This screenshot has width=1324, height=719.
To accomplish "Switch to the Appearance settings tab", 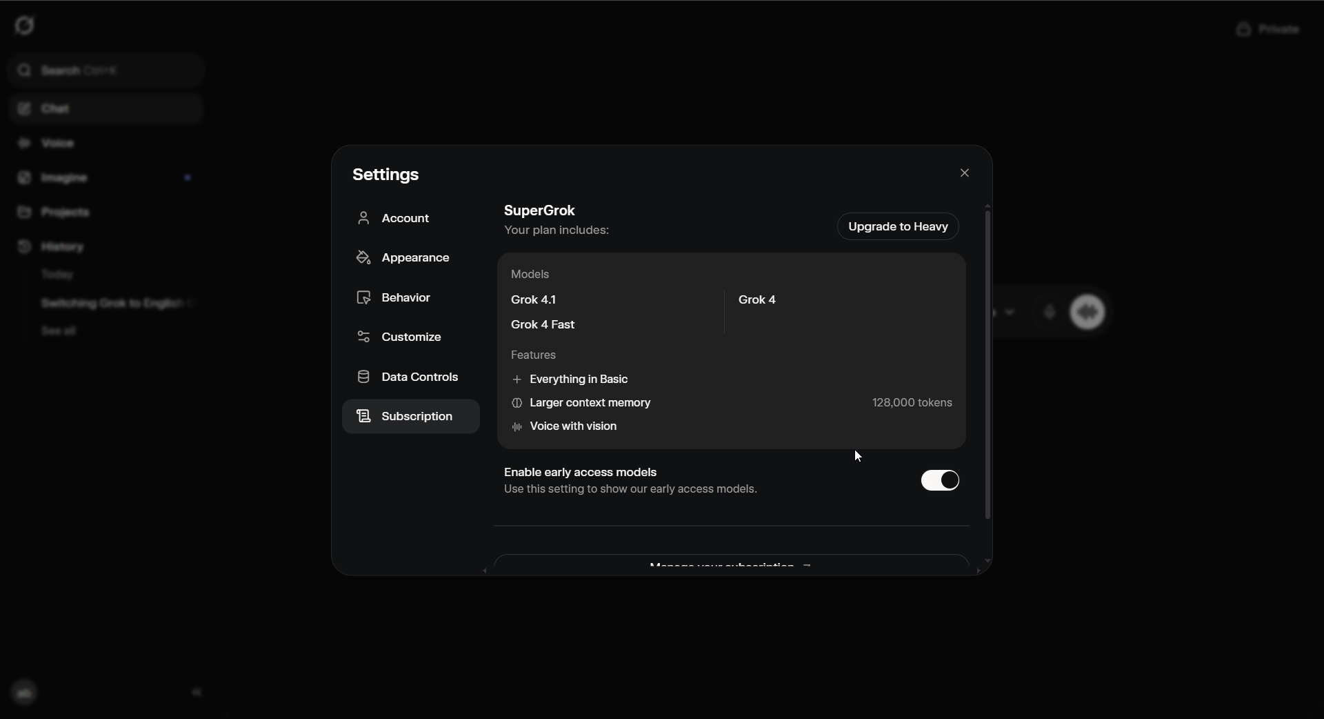I will [x=414, y=258].
